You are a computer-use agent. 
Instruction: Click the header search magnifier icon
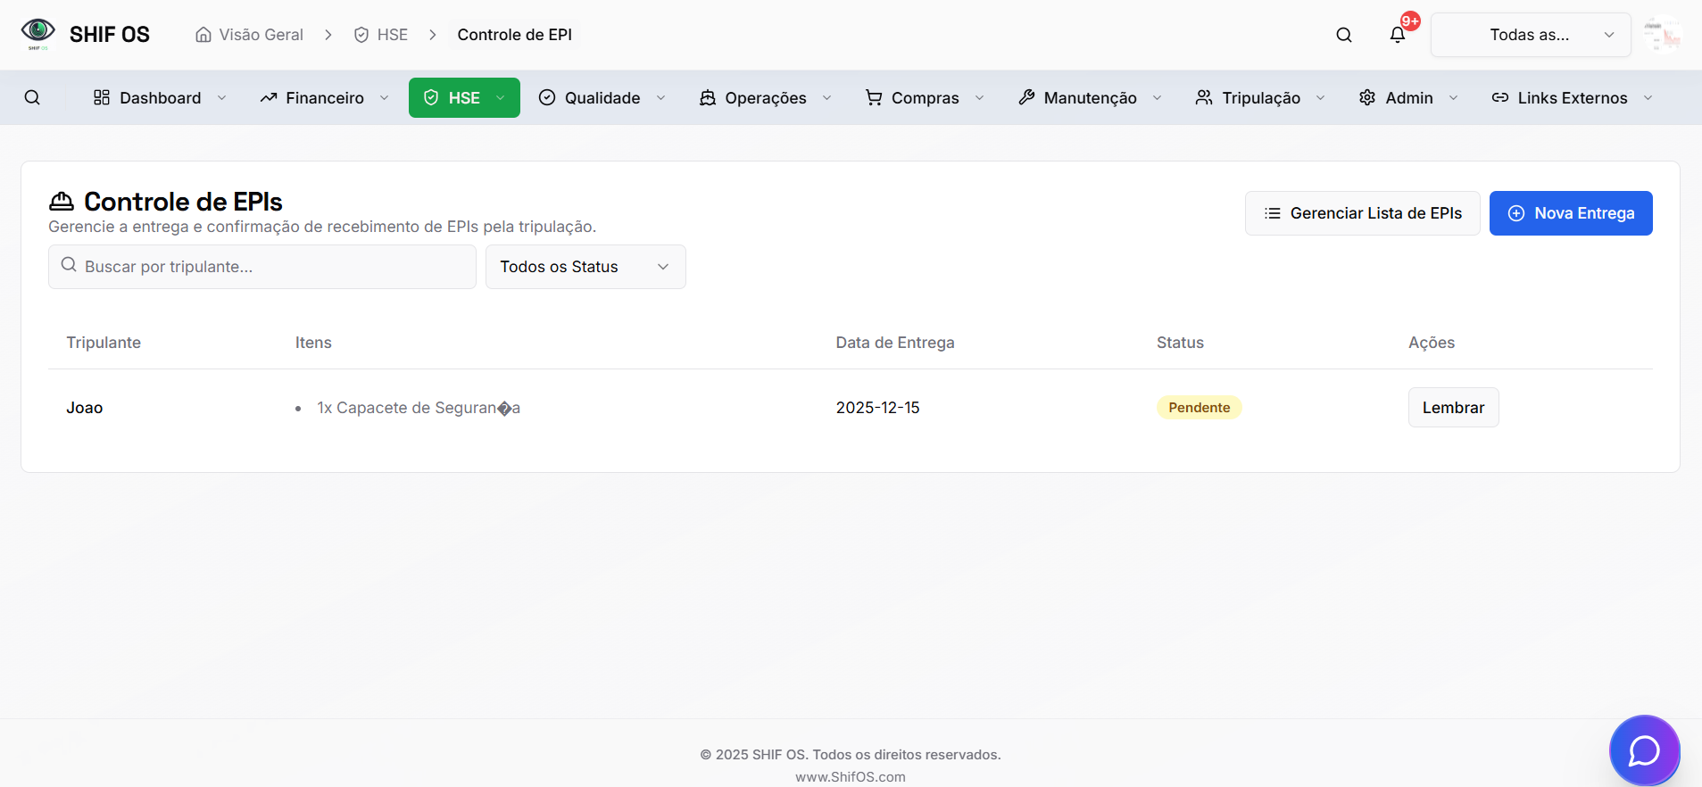coord(1343,35)
